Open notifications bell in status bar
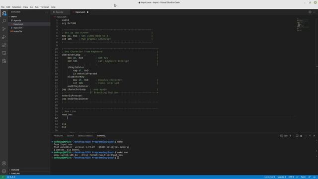 [x=315, y=177]
